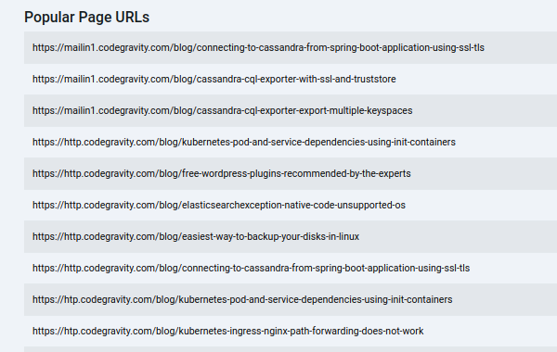Image resolution: width=557 pixels, height=352 pixels.
Task: Visit http.codegravity kubernetes-pod-and-service-dependencies URL
Action: coord(243,142)
